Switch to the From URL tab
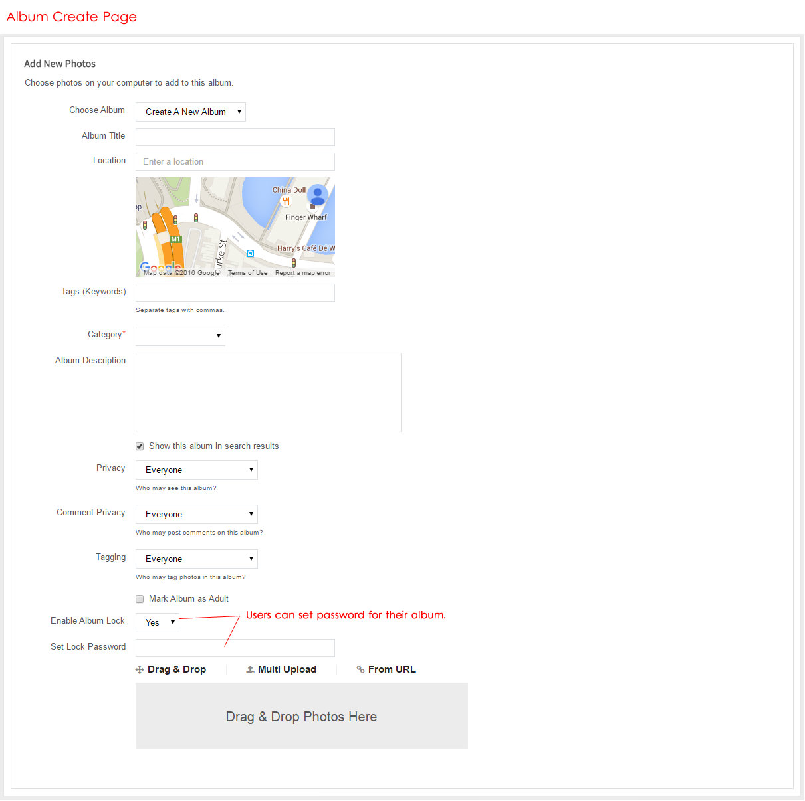This screenshot has width=805, height=801. (392, 669)
